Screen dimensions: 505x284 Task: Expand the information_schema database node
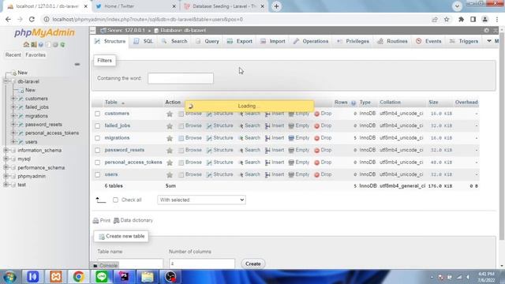(6, 151)
